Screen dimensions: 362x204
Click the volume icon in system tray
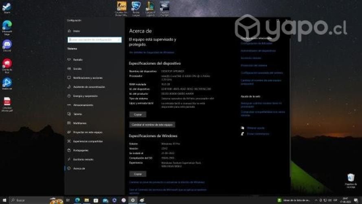point(330,200)
